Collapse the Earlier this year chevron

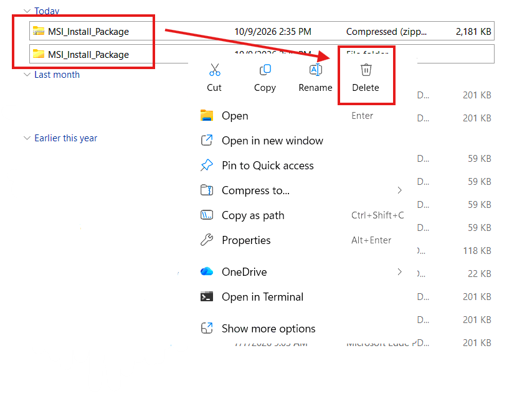(x=27, y=138)
